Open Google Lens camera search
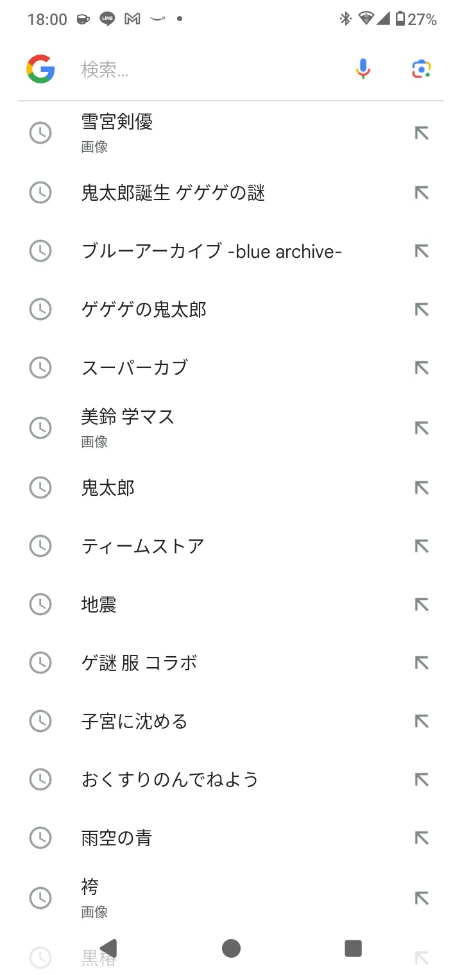Screen dimensions: 462x975 click(x=422, y=69)
